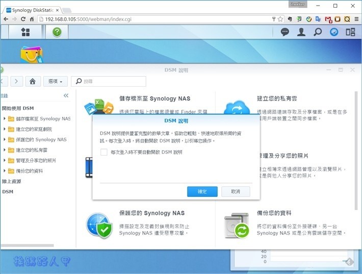This screenshot has height=274, width=362.
Task: Open the 儲存檔案至 Synology NAS article heading
Action: (154, 98)
